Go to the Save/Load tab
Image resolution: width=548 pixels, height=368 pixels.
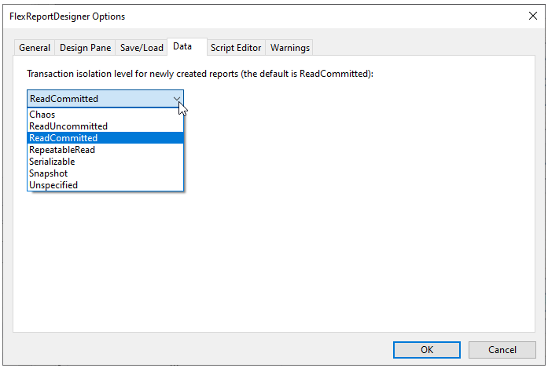pyautogui.click(x=142, y=48)
